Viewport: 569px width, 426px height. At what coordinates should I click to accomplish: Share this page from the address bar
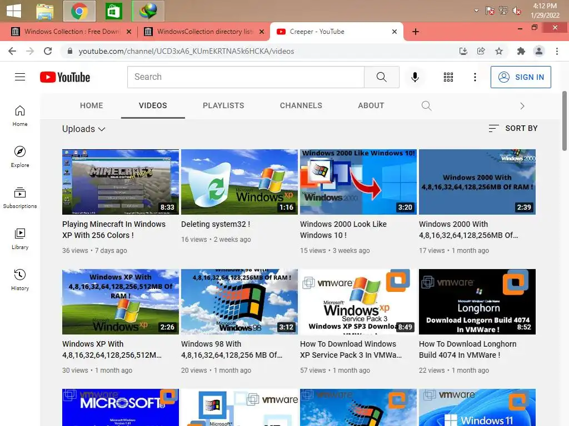pyautogui.click(x=481, y=51)
